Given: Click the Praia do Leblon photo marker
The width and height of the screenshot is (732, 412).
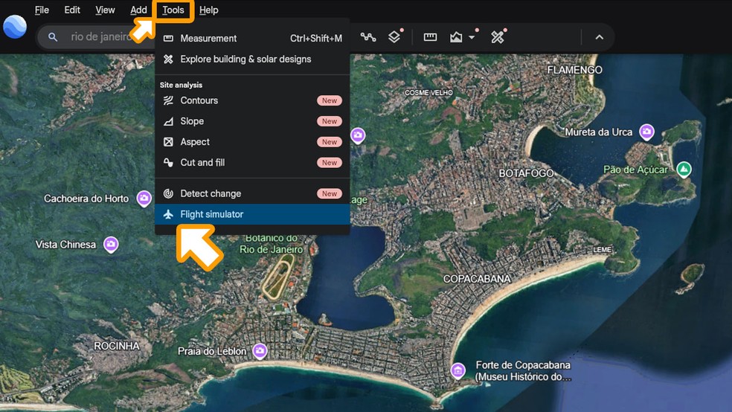Looking at the screenshot, I should tap(260, 351).
